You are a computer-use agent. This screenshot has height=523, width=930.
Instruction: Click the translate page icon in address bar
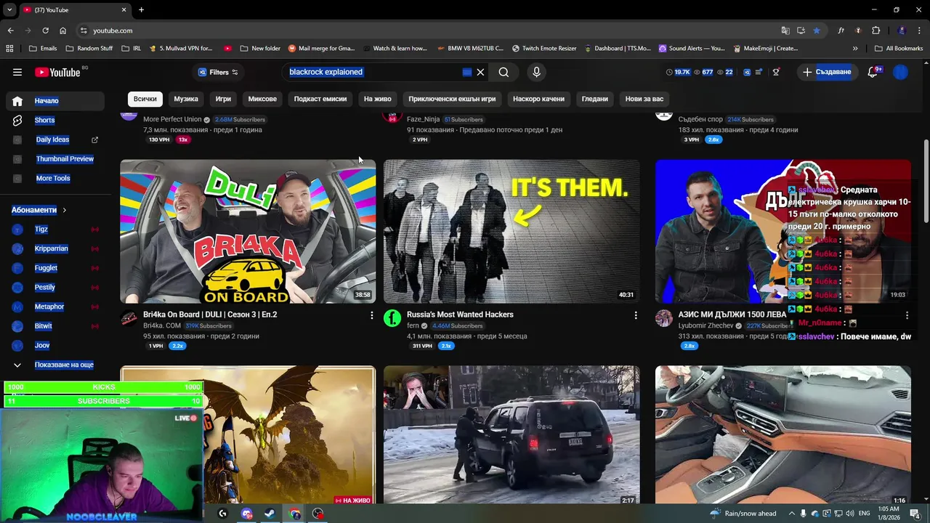tap(785, 31)
